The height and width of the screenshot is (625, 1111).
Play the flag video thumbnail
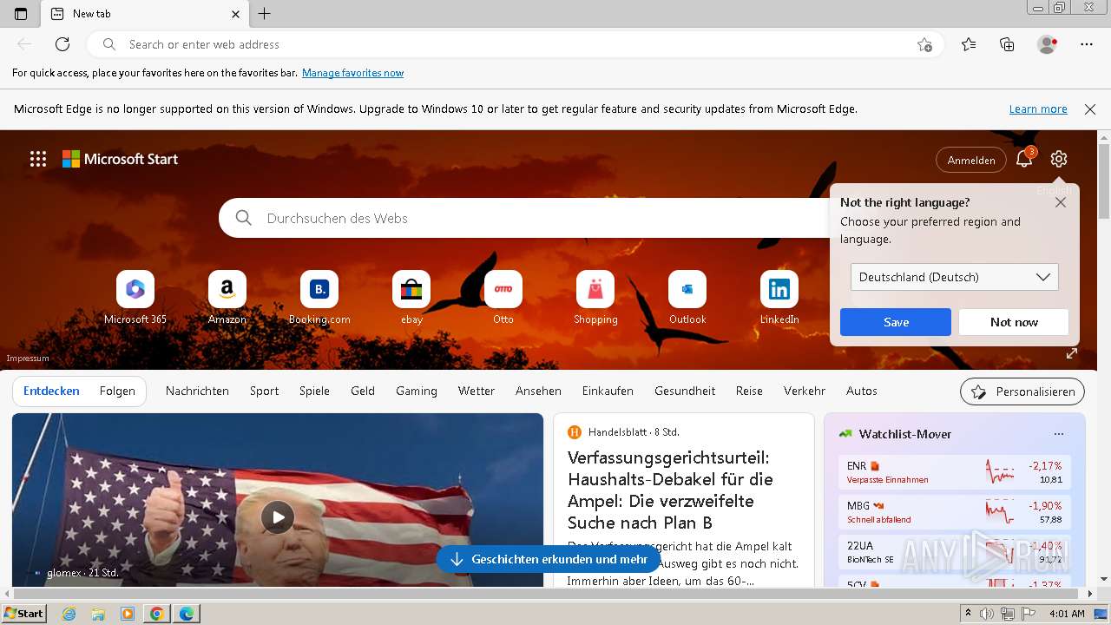click(278, 517)
